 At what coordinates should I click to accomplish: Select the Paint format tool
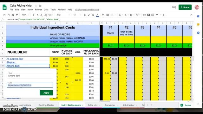17,15
